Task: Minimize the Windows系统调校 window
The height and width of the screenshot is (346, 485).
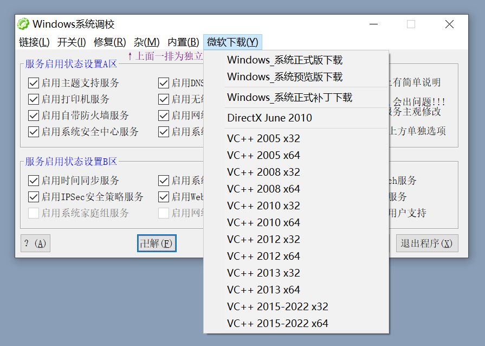Action: pos(374,24)
